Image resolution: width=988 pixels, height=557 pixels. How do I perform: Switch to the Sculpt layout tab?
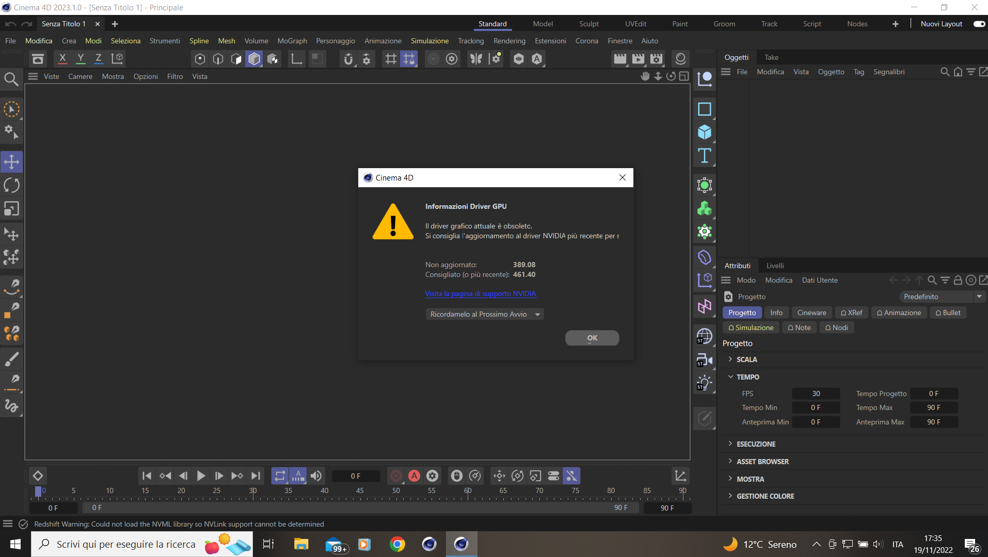click(x=588, y=24)
